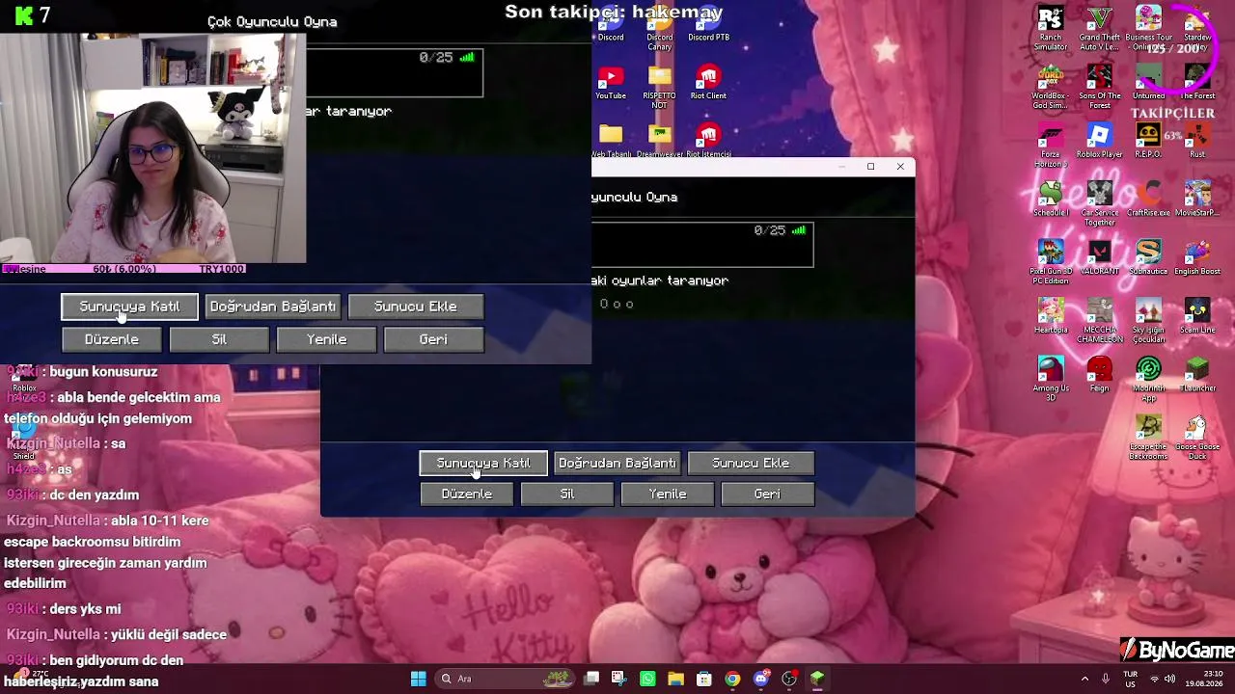The height and width of the screenshot is (694, 1235).
Task: Open the Scam Line desktop icon
Action: pos(1197,316)
